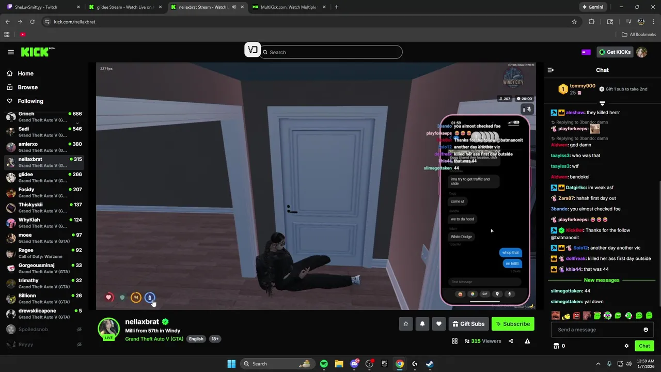This screenshot has height=372, width=661.
Task: Expand the gift leaderboard handle in chat
Action: pos(602,103)
